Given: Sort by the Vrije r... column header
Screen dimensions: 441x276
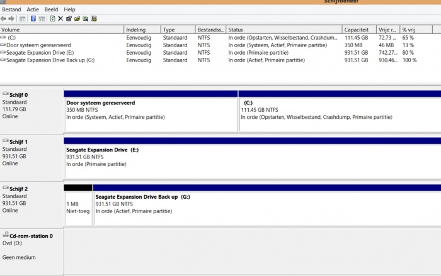Looking at the screenshot, I should [x=388, y=30].
